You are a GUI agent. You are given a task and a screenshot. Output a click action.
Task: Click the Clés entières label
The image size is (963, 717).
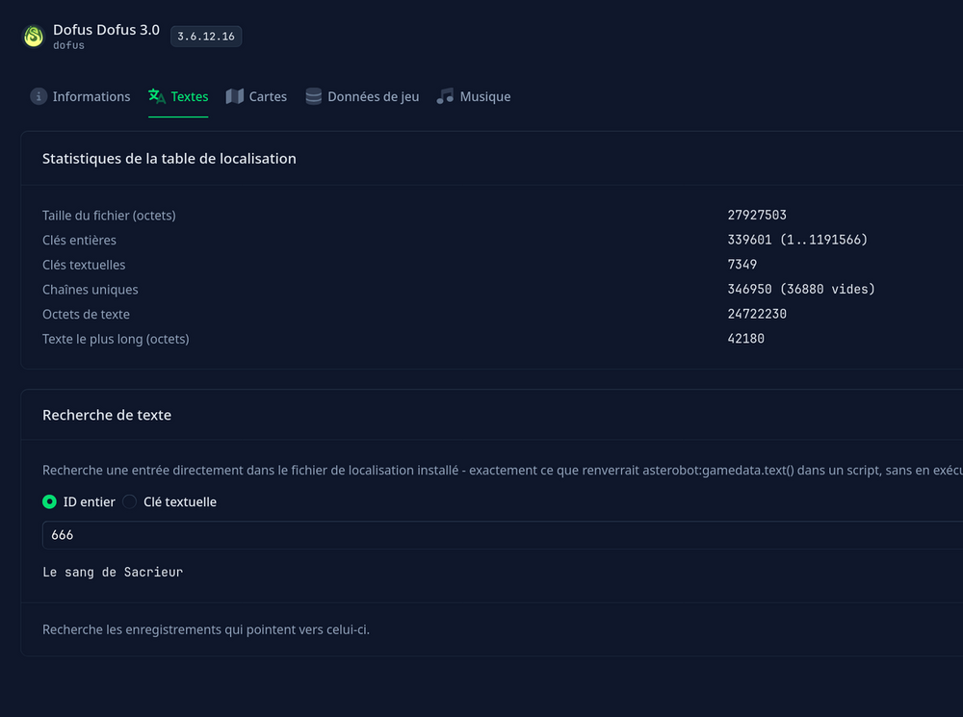point(79,240)
